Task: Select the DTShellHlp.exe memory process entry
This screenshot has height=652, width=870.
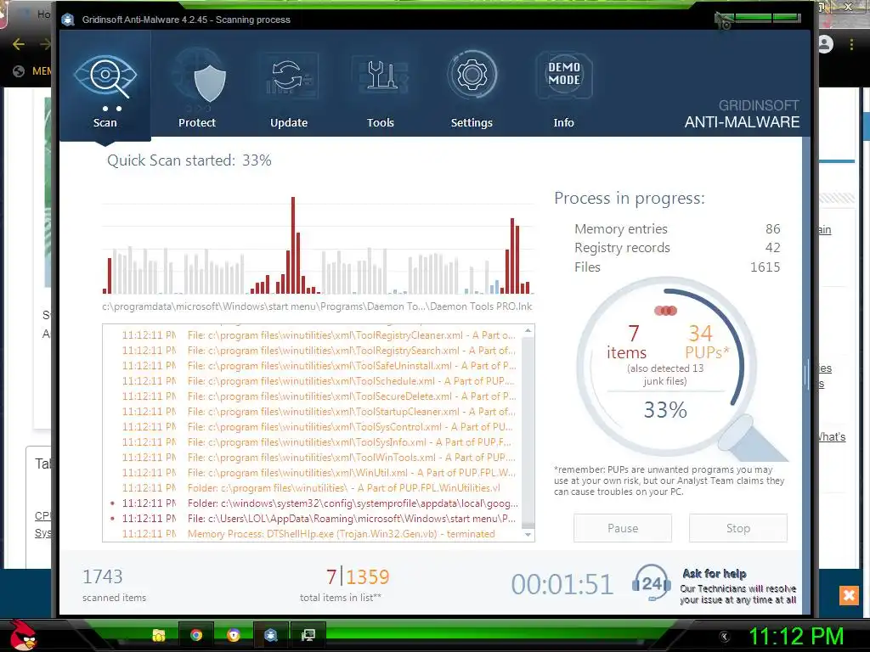Action: [x=308, y=534]
